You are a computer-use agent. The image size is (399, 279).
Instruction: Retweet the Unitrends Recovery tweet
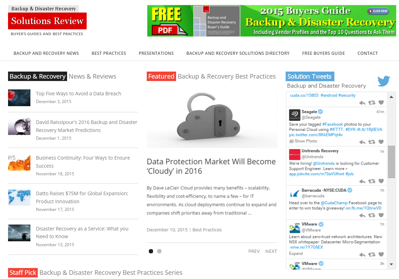coord(372,181)
